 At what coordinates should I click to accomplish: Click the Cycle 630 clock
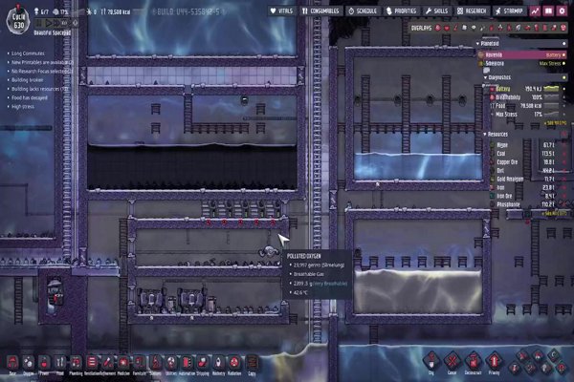pyautogui.click(x=18, y=21)
